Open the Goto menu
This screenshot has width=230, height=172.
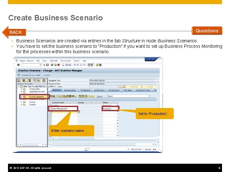[45, 61]
